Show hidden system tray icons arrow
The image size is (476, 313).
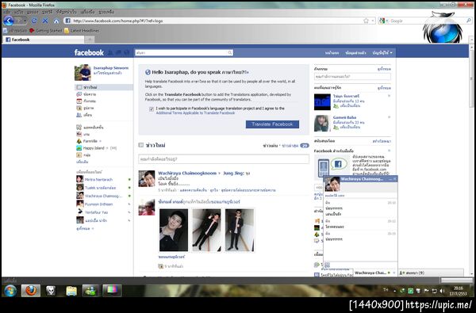394,291
